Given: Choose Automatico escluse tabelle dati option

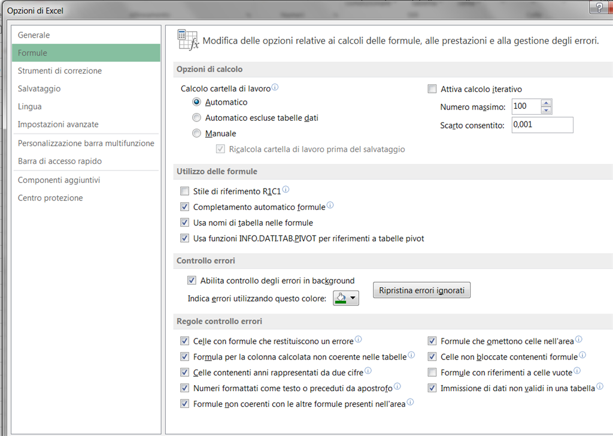Looking at the screenshot, I should pos(196,118).
